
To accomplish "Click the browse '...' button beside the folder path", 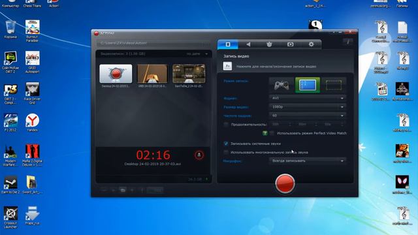I will [206, 44].
